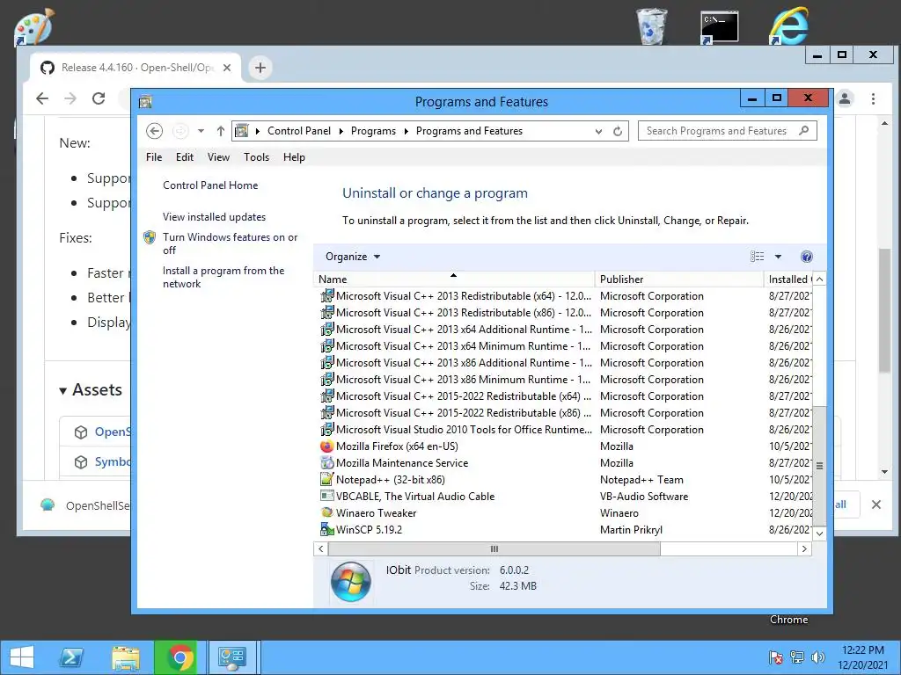The image size is (901, 675).
Task: Open the Paint desktop shortcut
Action: point(34,27)
